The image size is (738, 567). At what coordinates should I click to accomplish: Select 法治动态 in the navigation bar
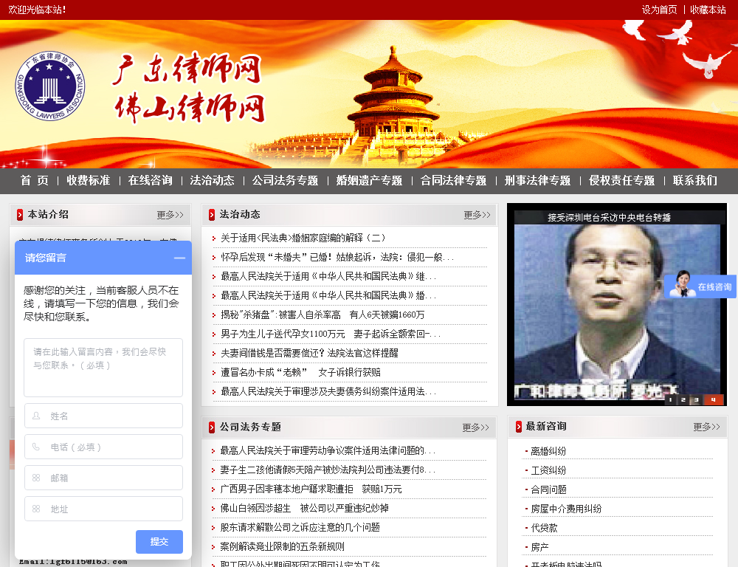click(x=213, y=180)
